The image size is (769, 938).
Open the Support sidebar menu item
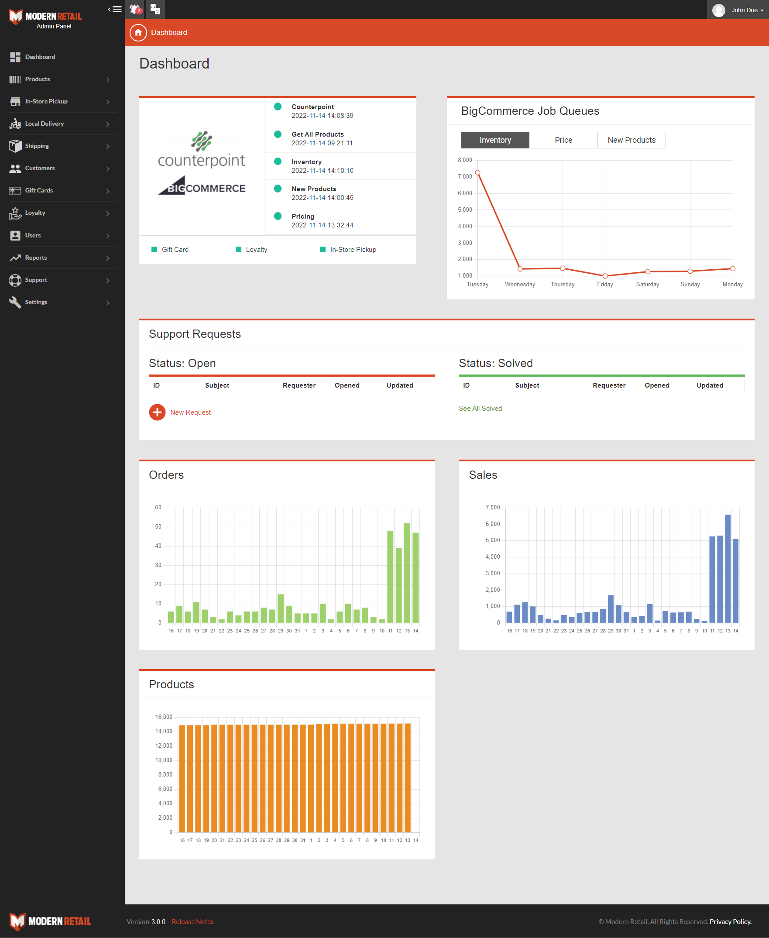62,280
